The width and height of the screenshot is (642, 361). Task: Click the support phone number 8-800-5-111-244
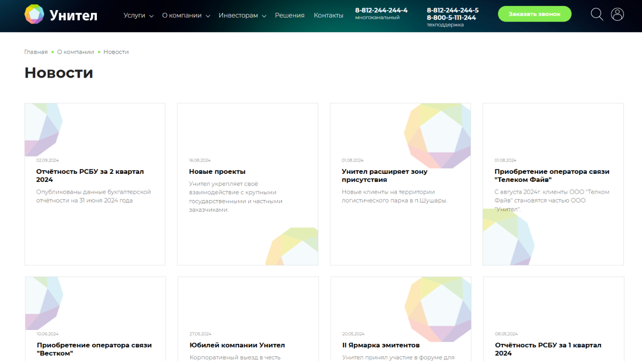point(451,18)
